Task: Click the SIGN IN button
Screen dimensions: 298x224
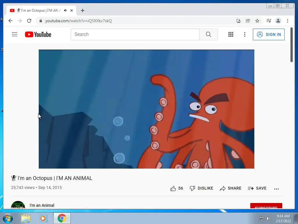Action: [x=269, y=34]
